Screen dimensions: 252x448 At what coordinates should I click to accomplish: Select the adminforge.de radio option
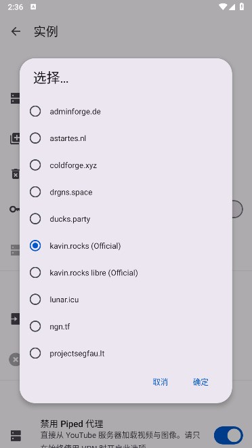point(126,111)
